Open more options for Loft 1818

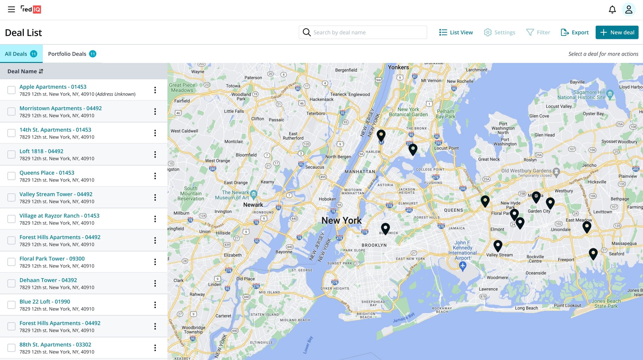click(x=155, y=155)
